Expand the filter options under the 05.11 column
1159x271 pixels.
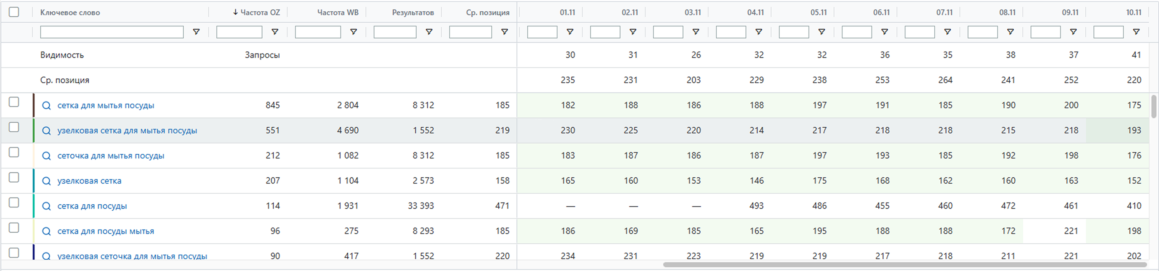(821, 32)
